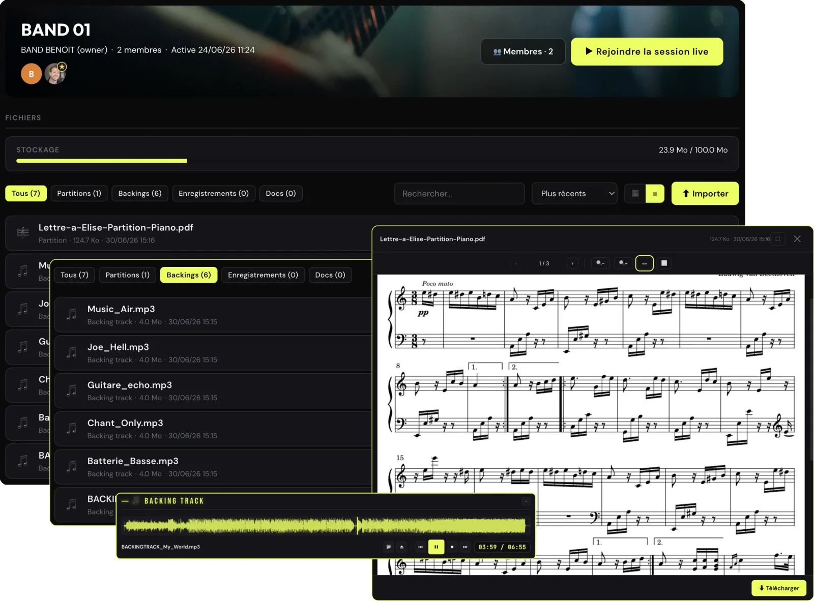This screenshot has height=601, width=814.
Task: Select Partitions (1) filter in main window
Action: pyautogui.click(x=79, y=193)
